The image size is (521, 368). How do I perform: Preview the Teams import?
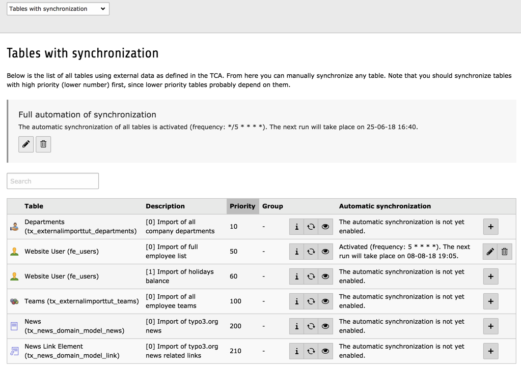tap(325, 301)
